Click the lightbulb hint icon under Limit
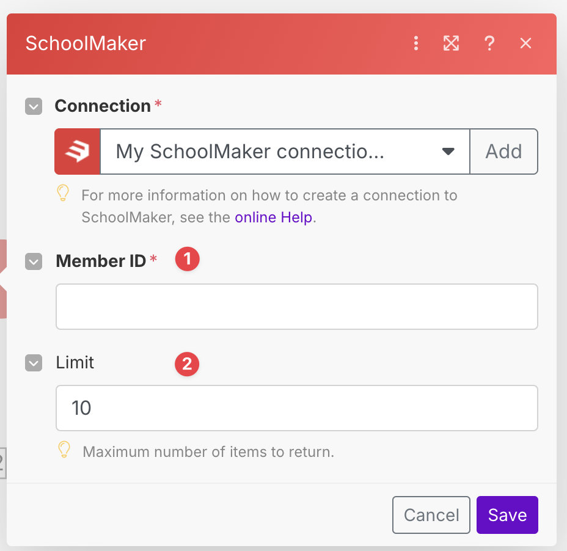The height and width of the screenshot is (551, 567). [x=64, y=450]
